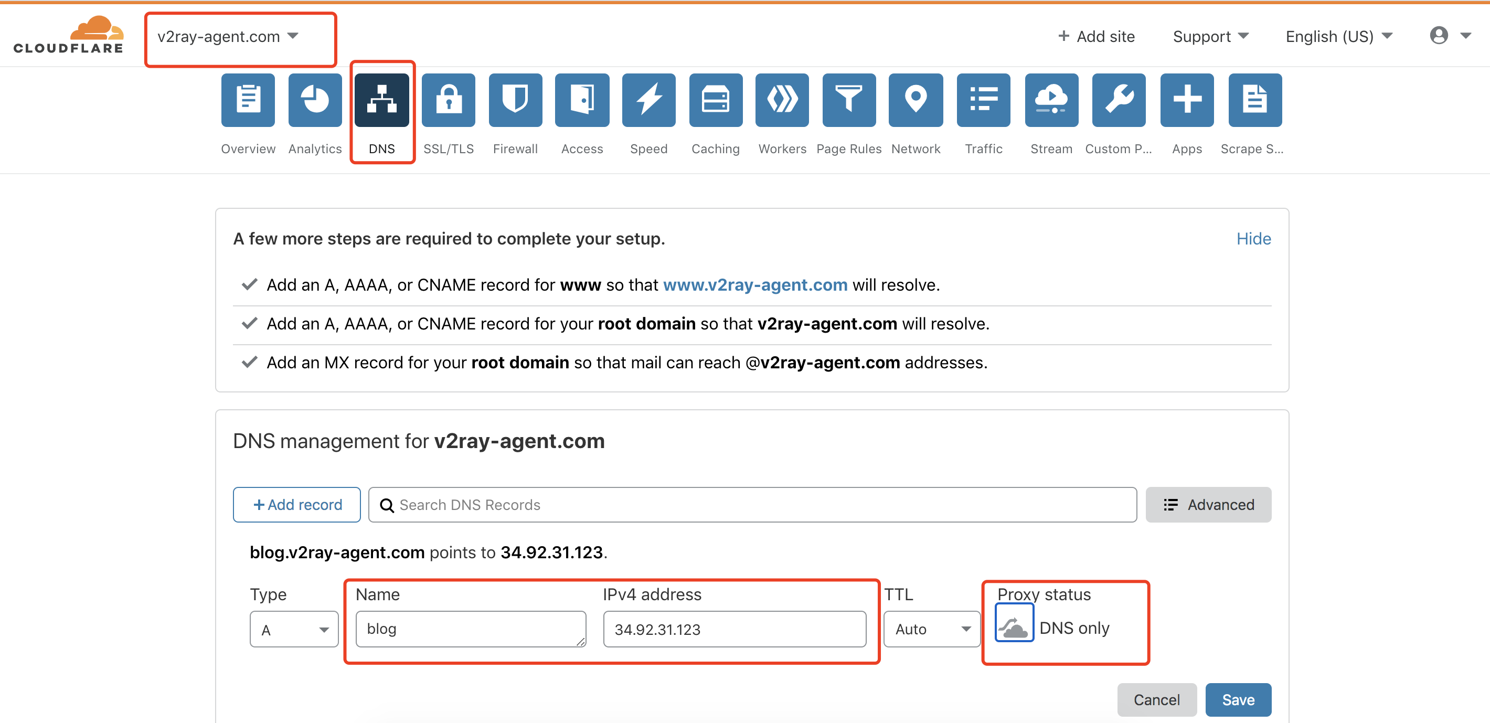The image size is (1490, 723).
Task: Toggle the proxy status cloud
Action: coord(1014,628)
